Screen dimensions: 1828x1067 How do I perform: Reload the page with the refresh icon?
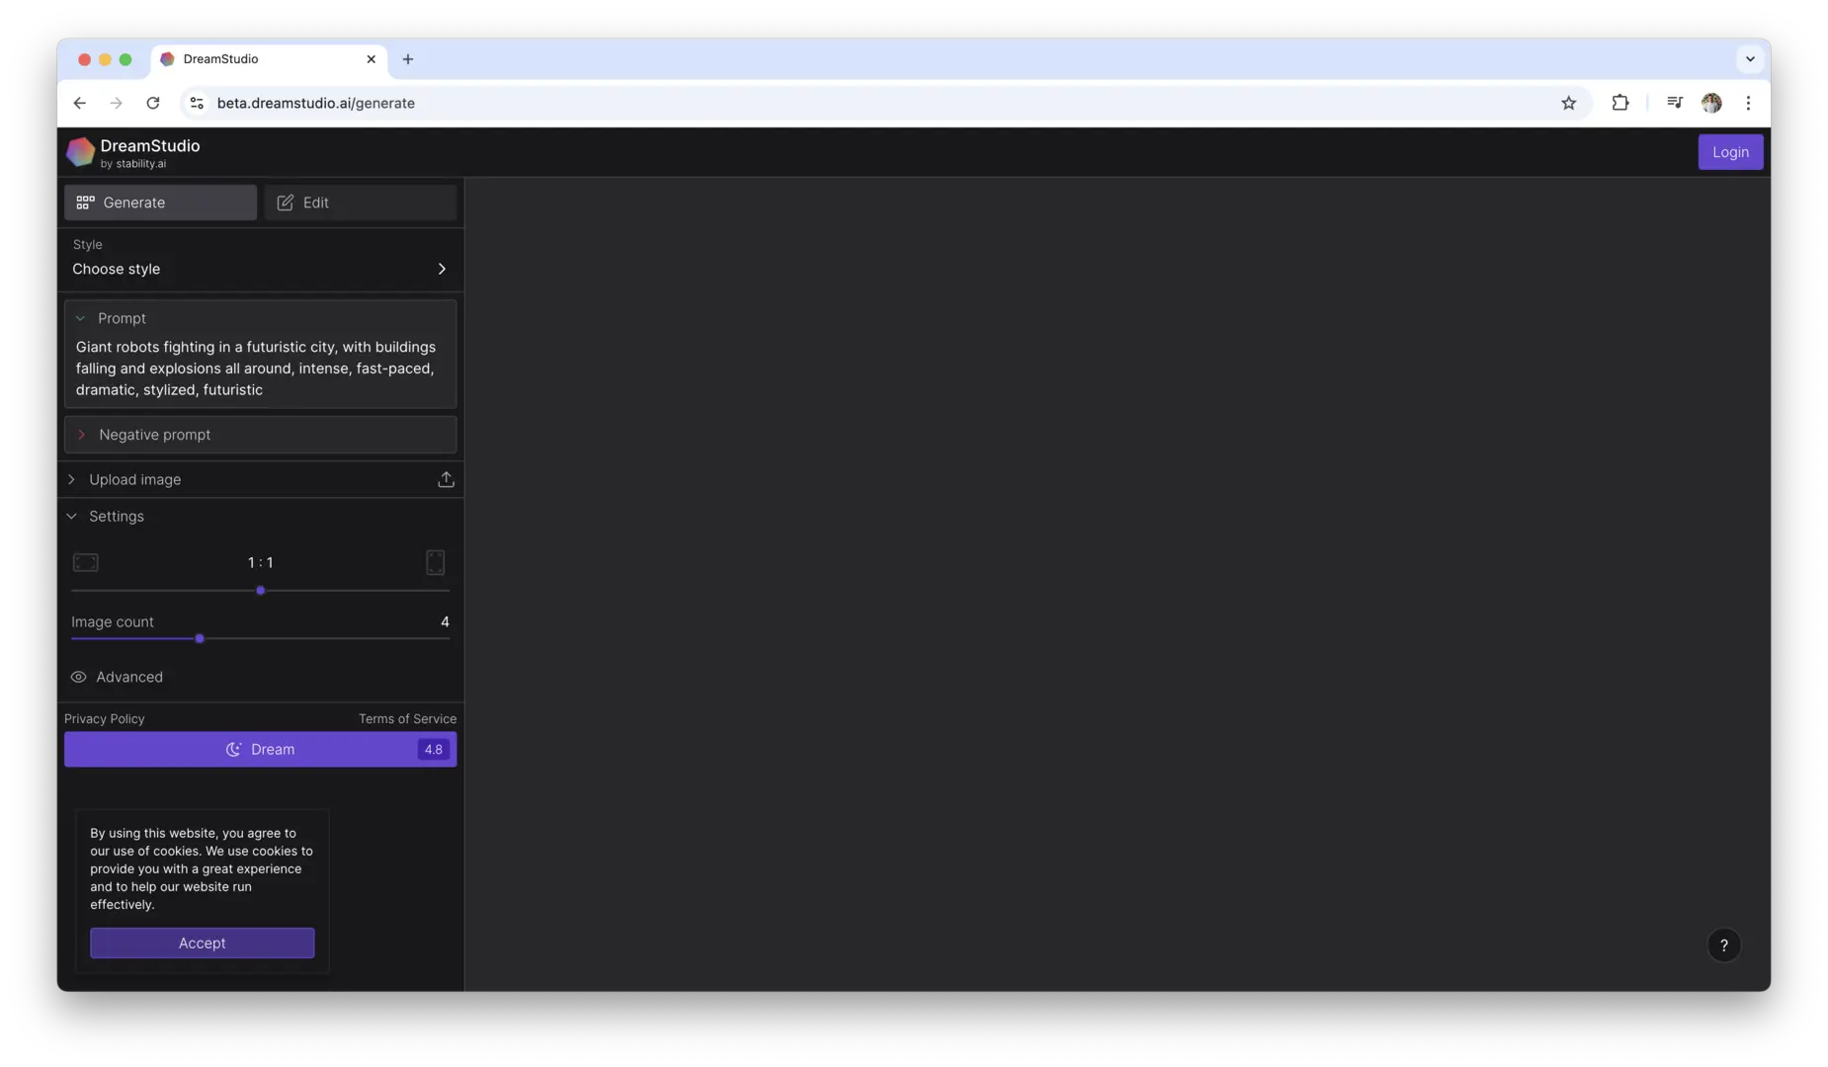[153, 103]
